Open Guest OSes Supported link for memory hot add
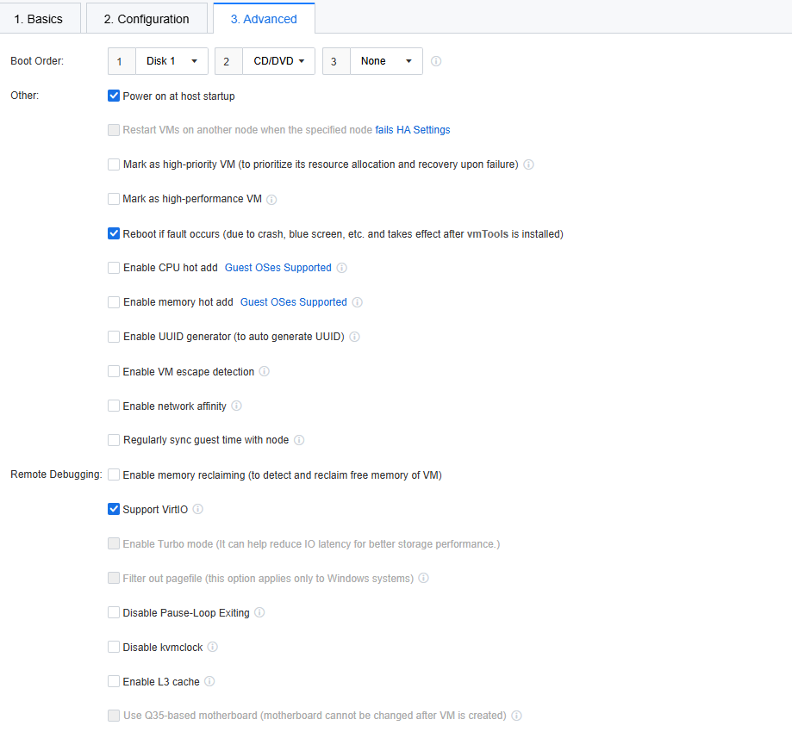The image size is (792, 738). pos(294,302)
